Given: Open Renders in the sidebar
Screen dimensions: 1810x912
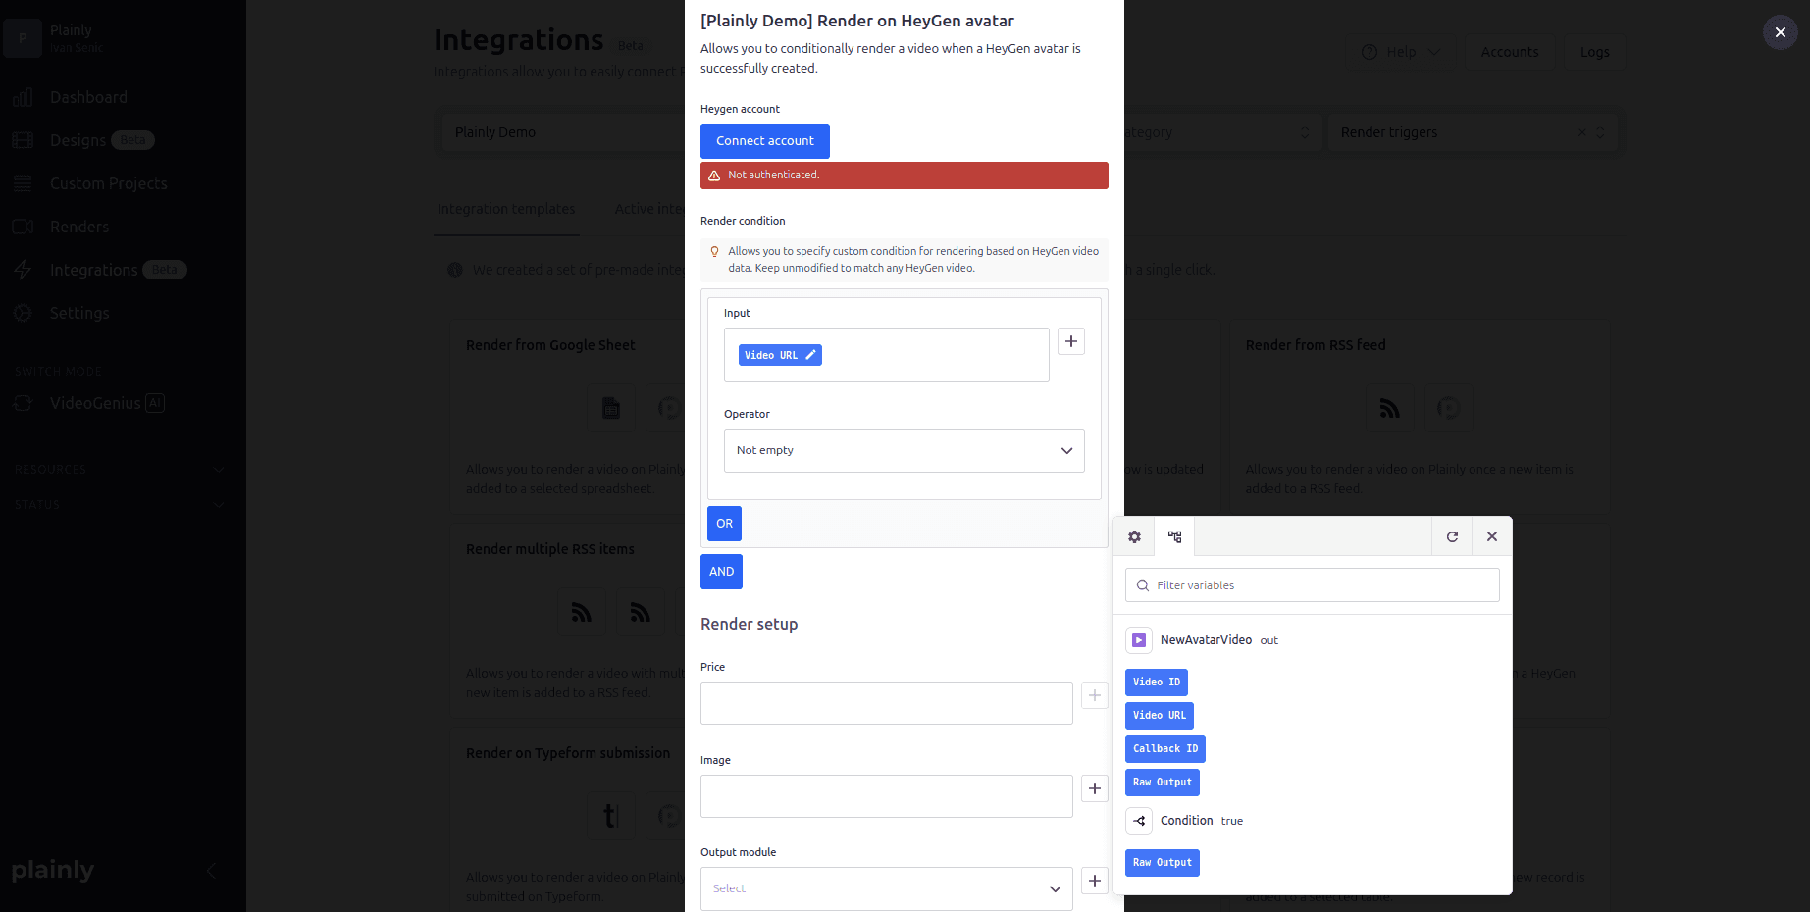Looking at the screenshot, I should [79, 227].
